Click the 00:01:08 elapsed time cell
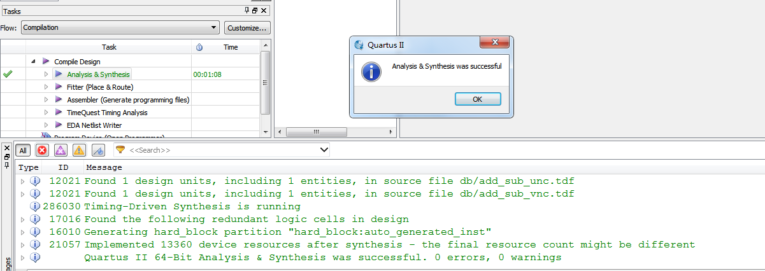The image size is (765, 271). tap(207, 74)
